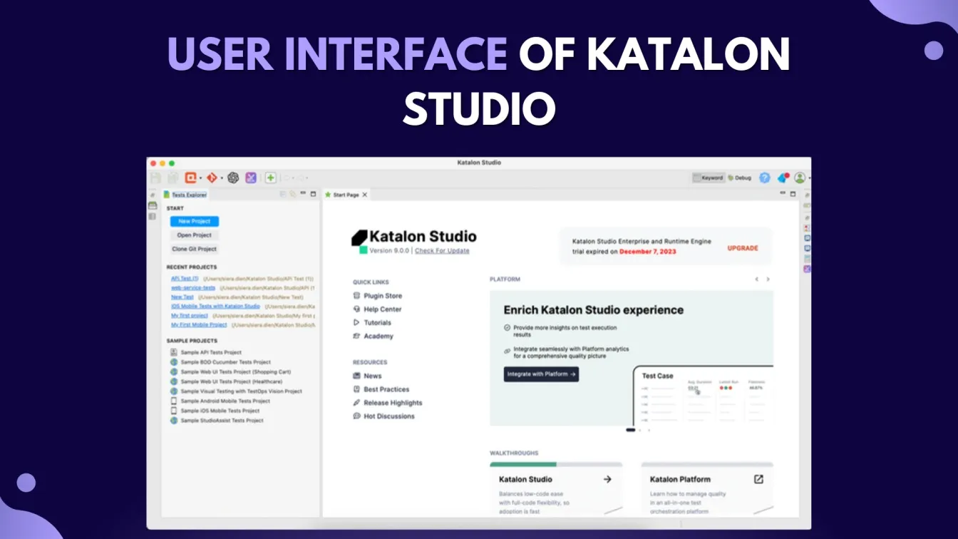Click Integrate with Platform button
The image size is (958, 539).
pyautogui.click(x=541, y=374)
